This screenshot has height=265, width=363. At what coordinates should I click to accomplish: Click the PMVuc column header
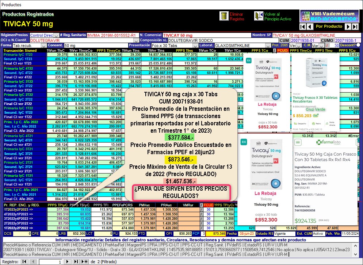click(145, 205)
